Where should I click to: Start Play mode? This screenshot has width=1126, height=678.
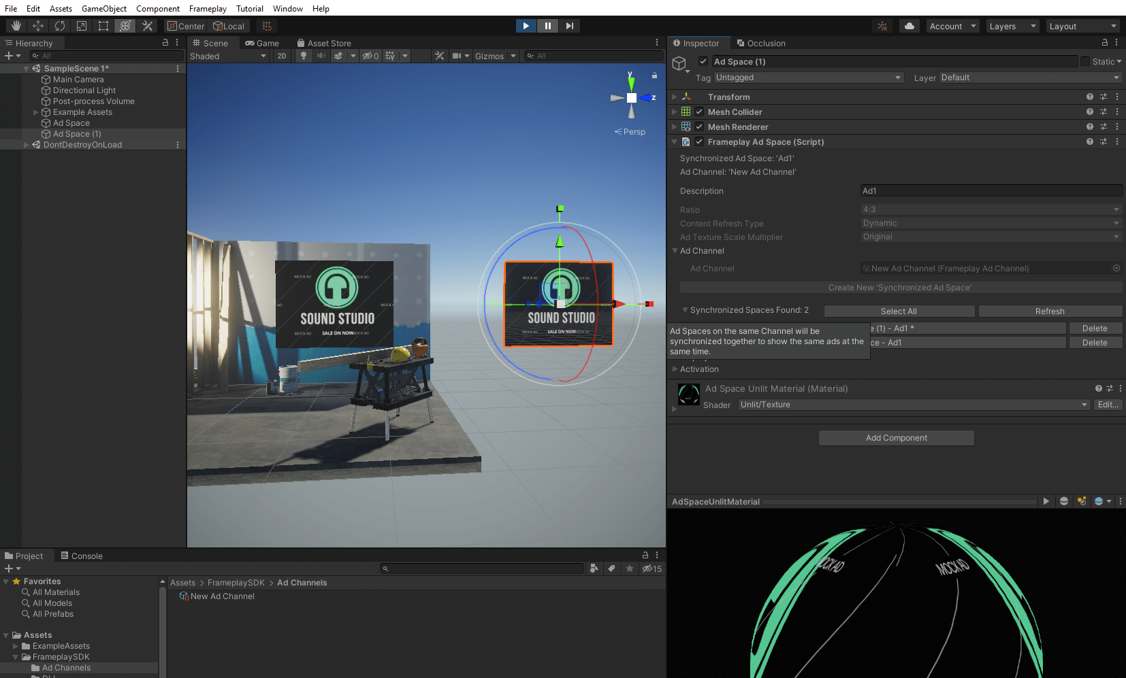tap(526, 26)
